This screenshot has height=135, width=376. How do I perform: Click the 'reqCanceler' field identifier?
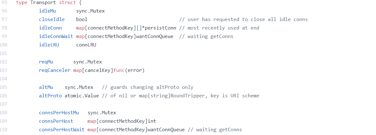55,70
